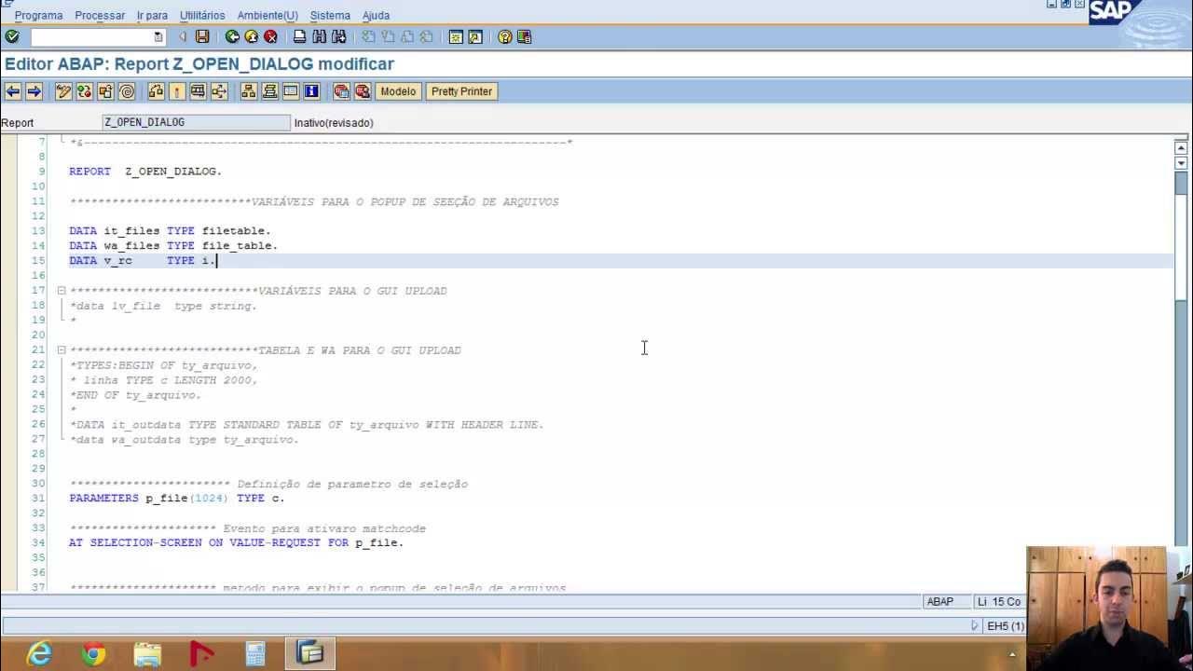
Task: Click the yellow Exit arrow icon
Action: [x=252, y=36]
